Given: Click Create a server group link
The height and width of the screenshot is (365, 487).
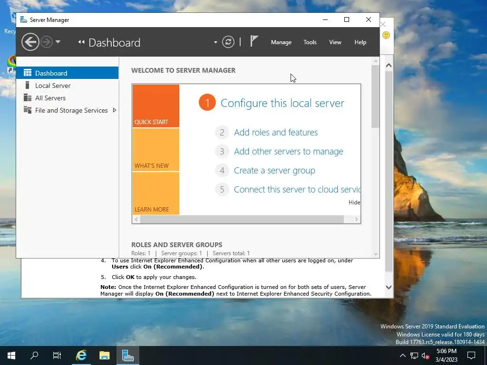Looking at the screenshot, I should [x=274, y=171].
